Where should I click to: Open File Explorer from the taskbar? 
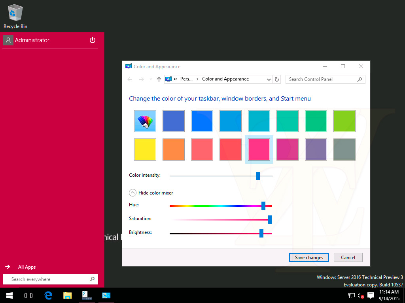(68, 295)
